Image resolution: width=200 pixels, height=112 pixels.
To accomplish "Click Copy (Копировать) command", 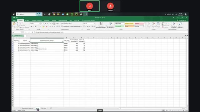I will click(x=21, y=25).
